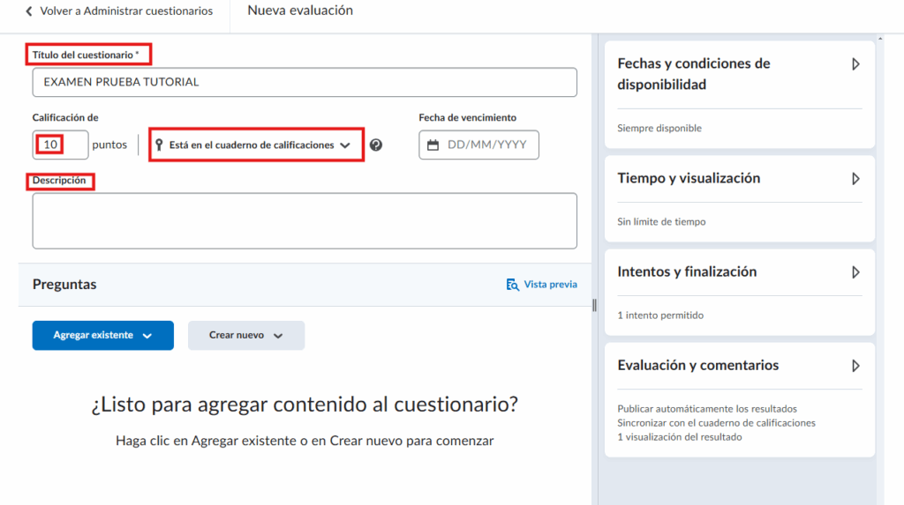Image resolution: width=904 pixels, height=505 pixels.
Task: Click the help question mark icon
Action: (x=376, y=145)
